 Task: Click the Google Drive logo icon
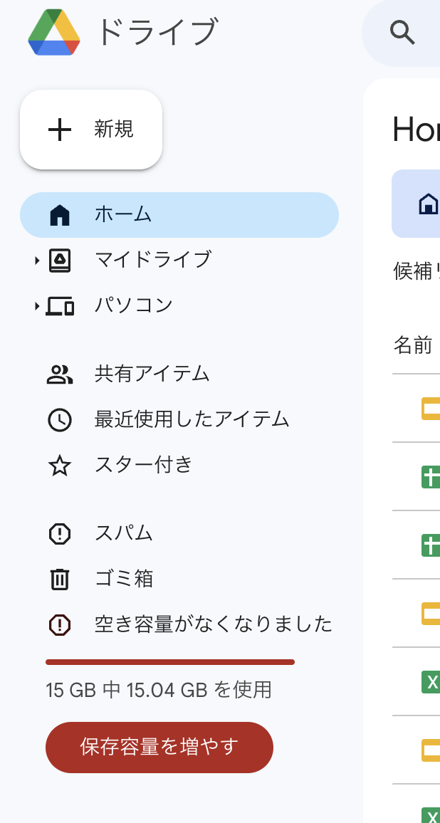(54, 33)
